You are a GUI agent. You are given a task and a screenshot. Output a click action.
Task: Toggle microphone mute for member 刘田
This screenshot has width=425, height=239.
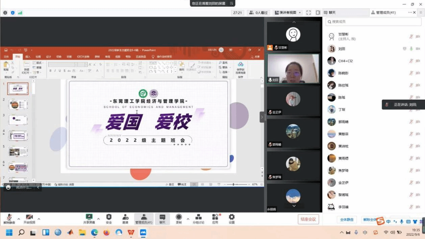(411, 49)
